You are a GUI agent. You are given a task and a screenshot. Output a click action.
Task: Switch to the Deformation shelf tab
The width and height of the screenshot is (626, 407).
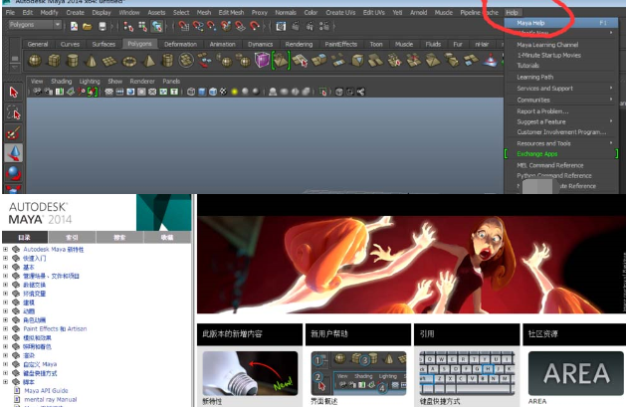pos(180,44)
